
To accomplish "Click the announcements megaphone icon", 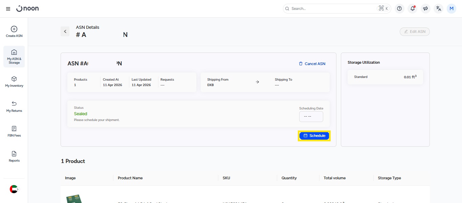I will (425, 8).
